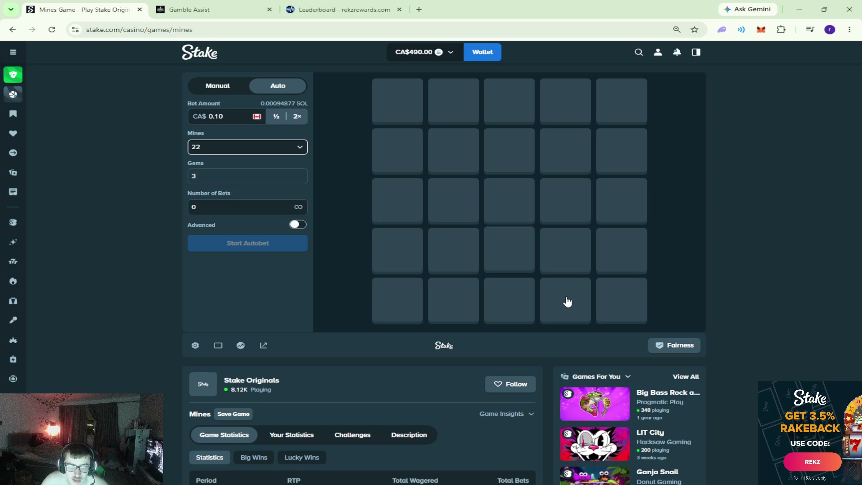Click the infinity icon in Number of Bets
Viewport: 862px width, 485px height.
click(298, 207)
